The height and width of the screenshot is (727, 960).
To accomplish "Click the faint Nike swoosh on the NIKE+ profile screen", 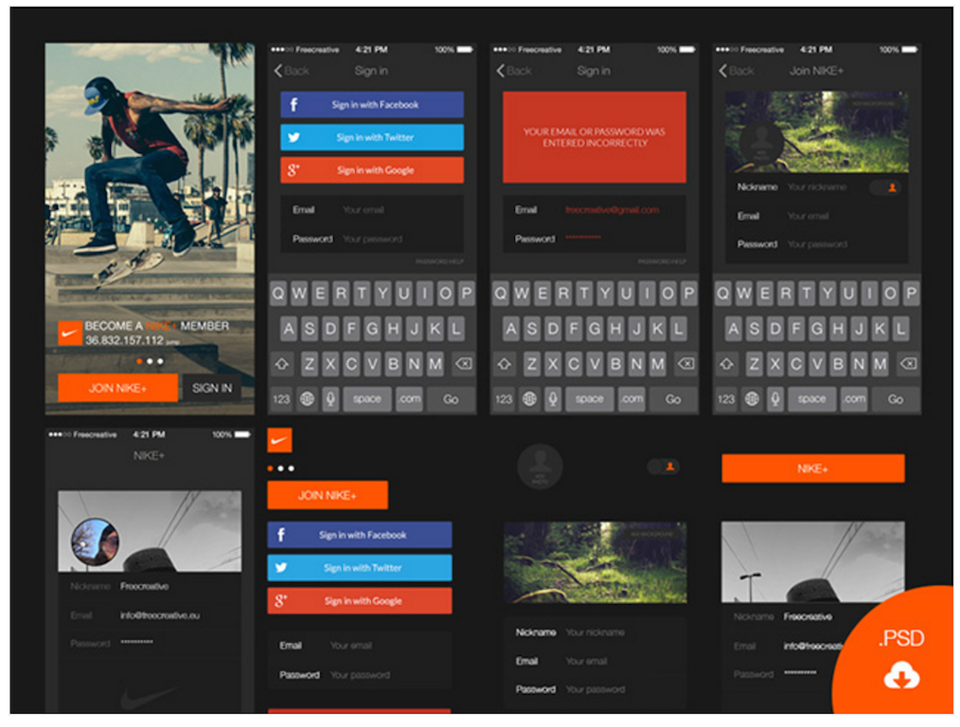I will point(149,696).
